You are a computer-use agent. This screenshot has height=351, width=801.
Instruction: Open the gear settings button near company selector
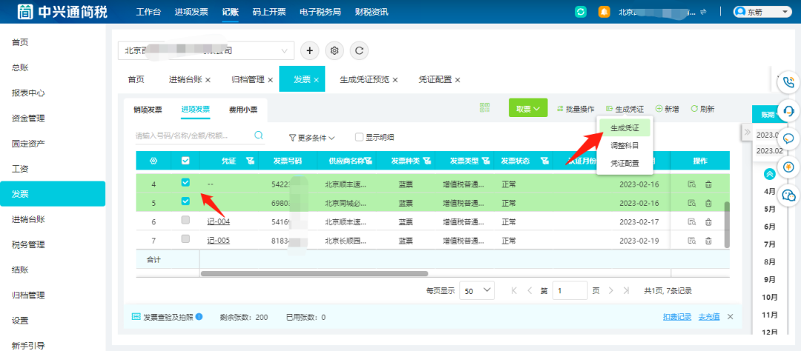[334, 50]
